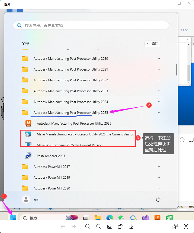Minimize the 图片 viewer window
This screenshot has height=233, width=194.
click(x=170, y=3)
